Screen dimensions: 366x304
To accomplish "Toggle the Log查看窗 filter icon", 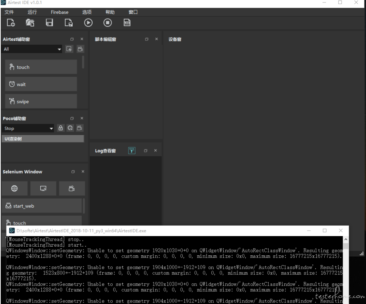I will coord(132,151).
